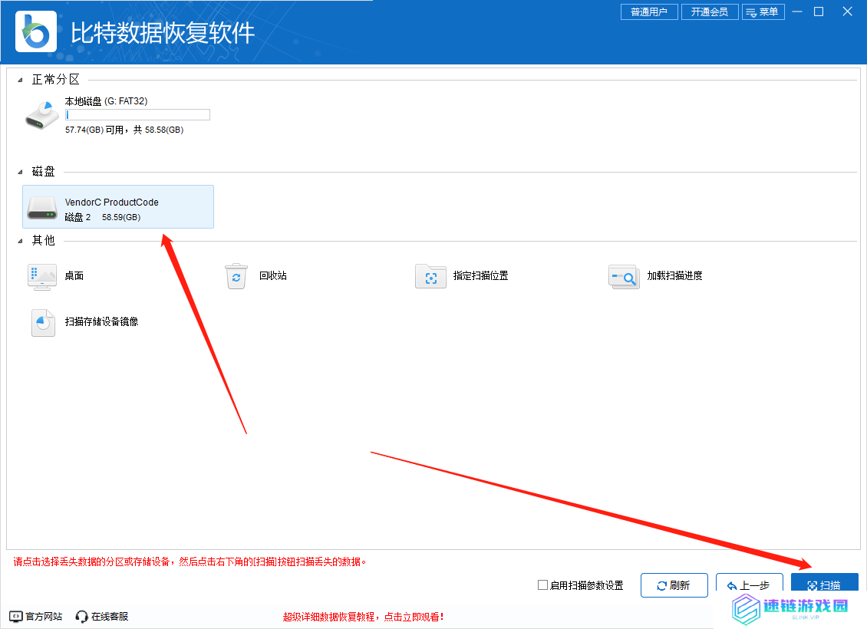
Task: Click the refresh arrows icon
Action: pos(661,586)
